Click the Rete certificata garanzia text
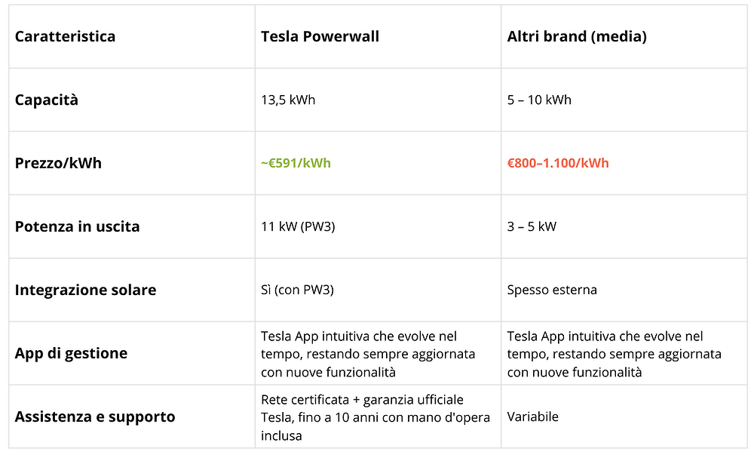 point(375,417)
